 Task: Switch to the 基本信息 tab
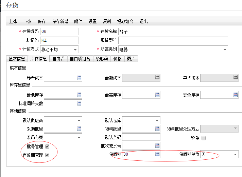pos(17,59)
